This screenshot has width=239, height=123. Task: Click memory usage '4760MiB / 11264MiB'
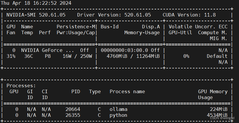click(x=133, y=56)
